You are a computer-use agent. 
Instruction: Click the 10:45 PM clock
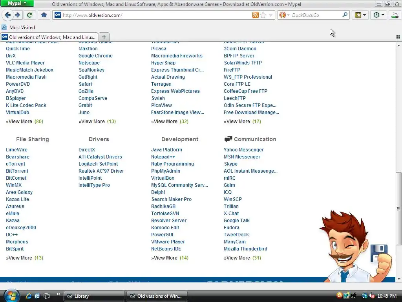387,296
